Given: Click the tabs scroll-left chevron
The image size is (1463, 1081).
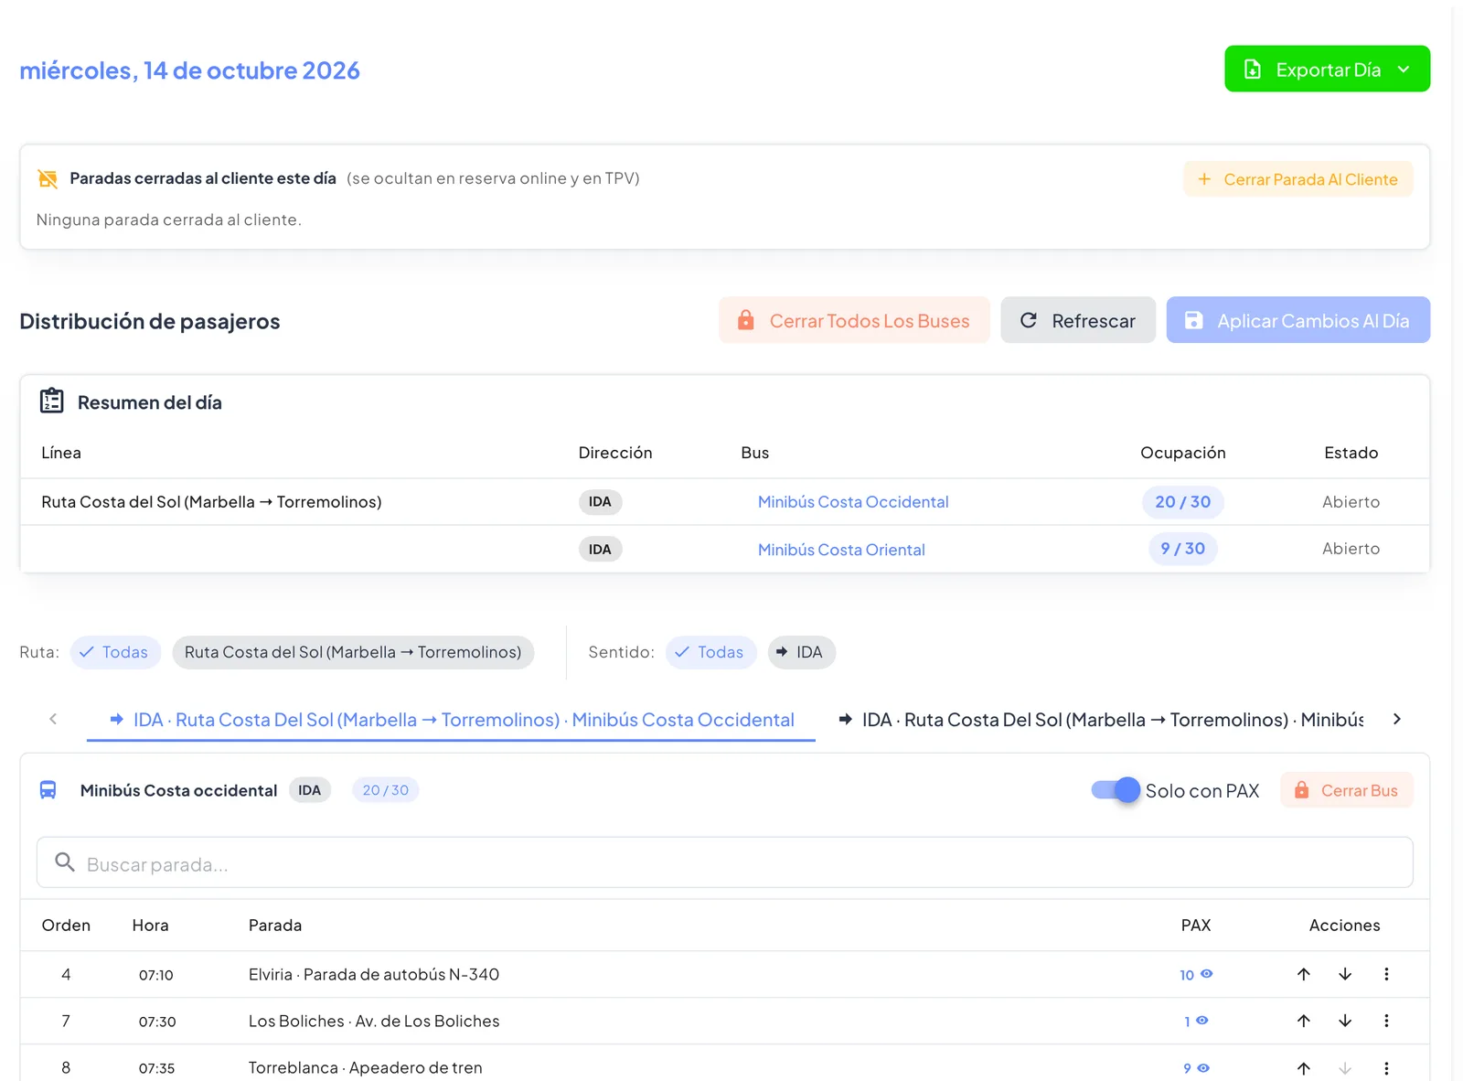Looking at the screenshot, I should click(x=53, y=719).
